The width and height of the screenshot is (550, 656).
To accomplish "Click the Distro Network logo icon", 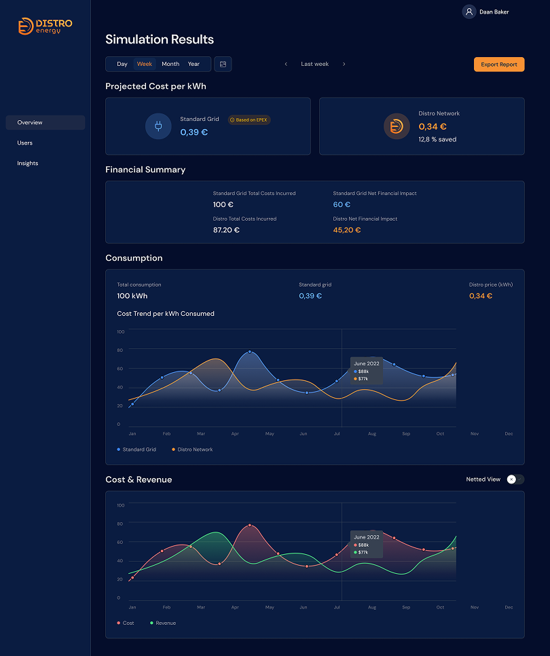I will point(397,126).
